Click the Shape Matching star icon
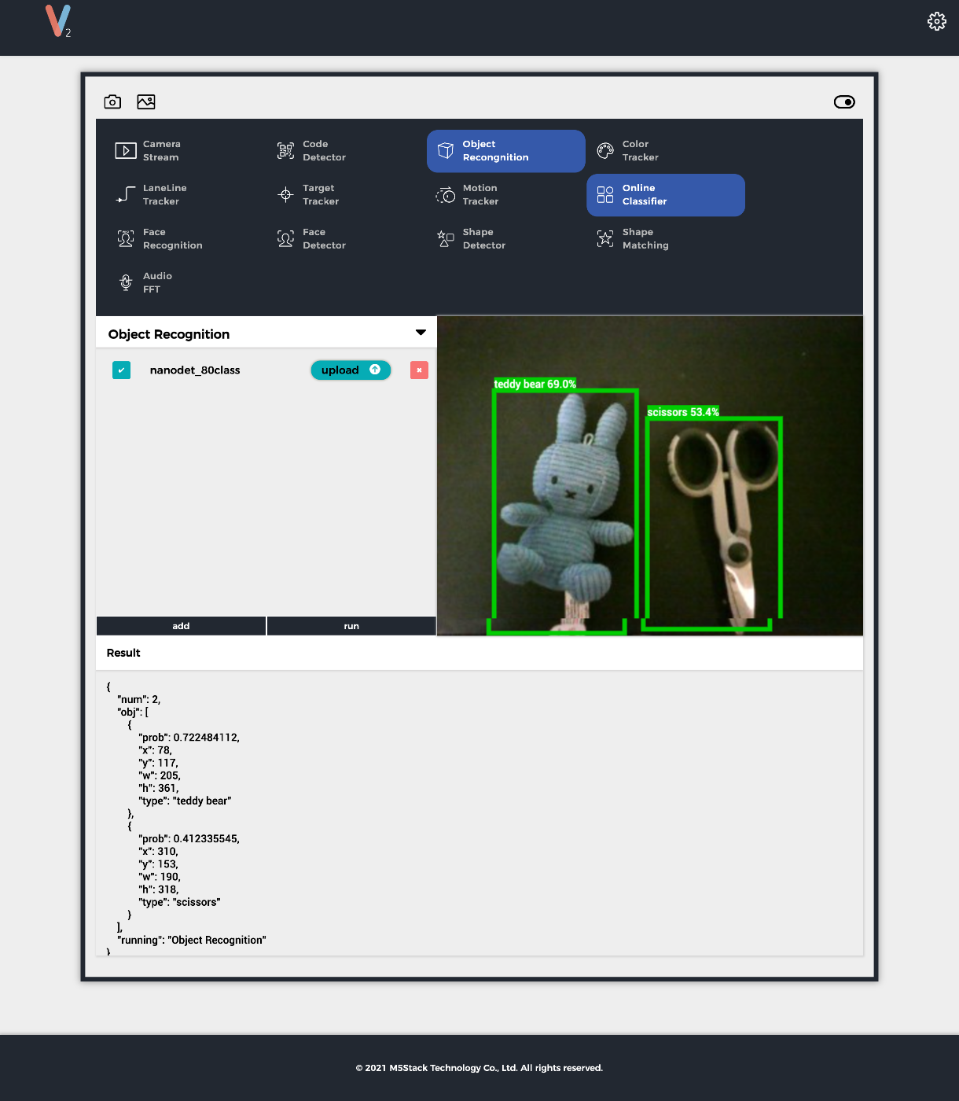This screenshot has height=1101, width=959. tap(605, 239)
